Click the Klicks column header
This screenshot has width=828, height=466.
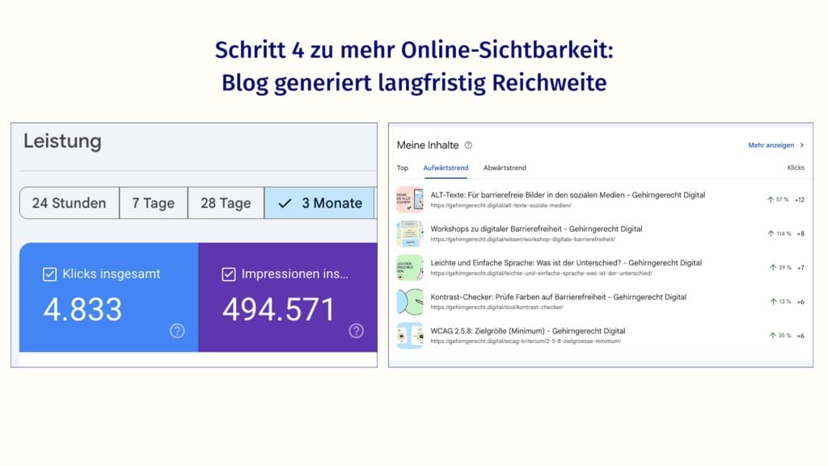[796, 167]
